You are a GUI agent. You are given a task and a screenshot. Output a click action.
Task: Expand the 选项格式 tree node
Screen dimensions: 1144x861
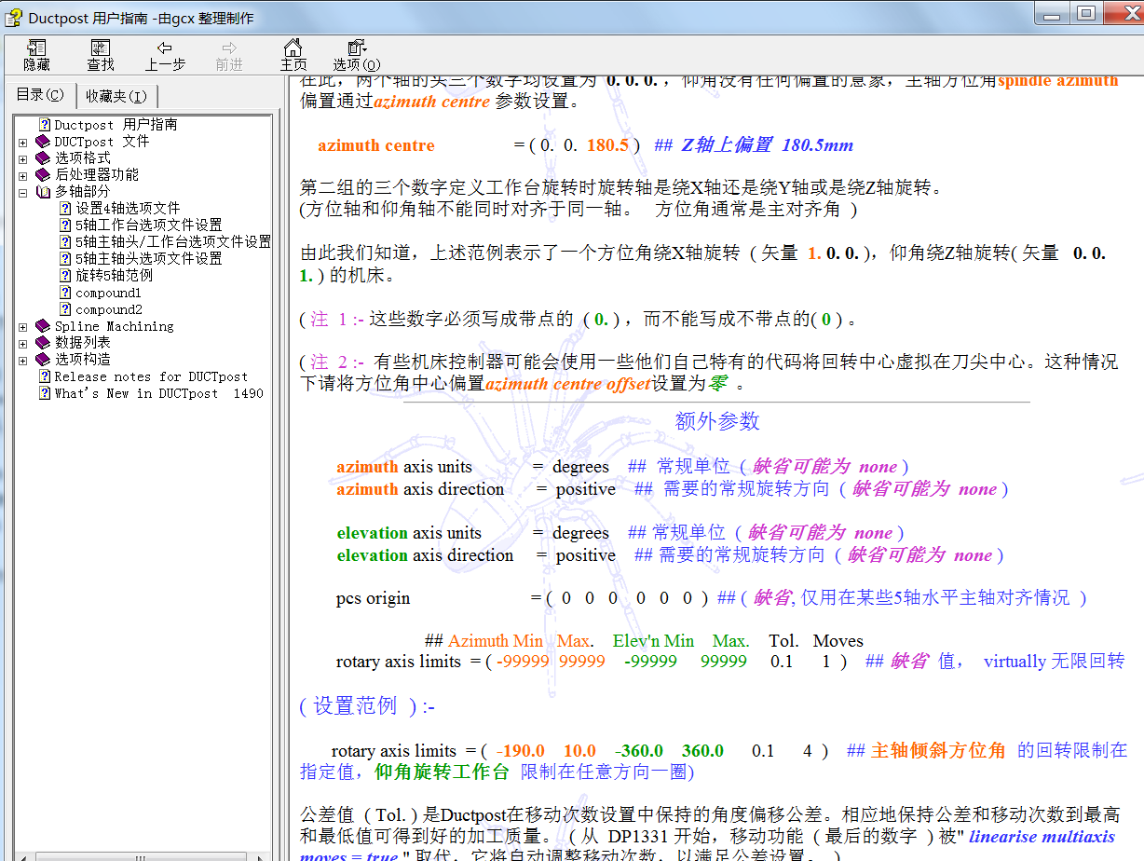[22, 158]
